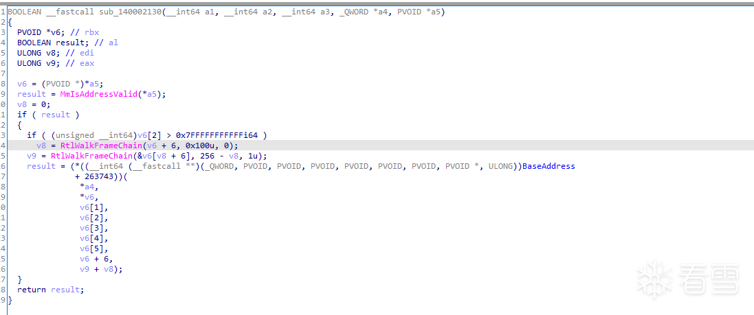Screen dimensions: 754x315
Task: Click RtlWalkFrameChain on the v9 assignment line
Action: pyautogui.click(x=91, y=156)
